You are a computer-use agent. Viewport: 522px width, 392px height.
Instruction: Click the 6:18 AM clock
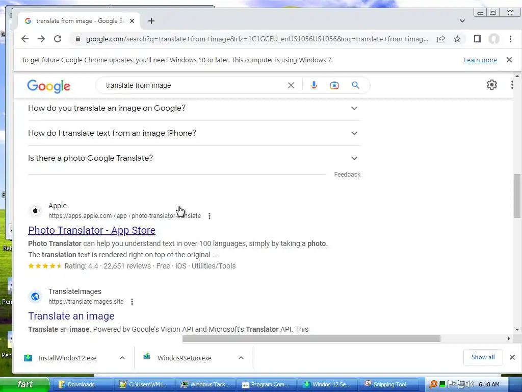pyautogui.click(x=489, y=385)
